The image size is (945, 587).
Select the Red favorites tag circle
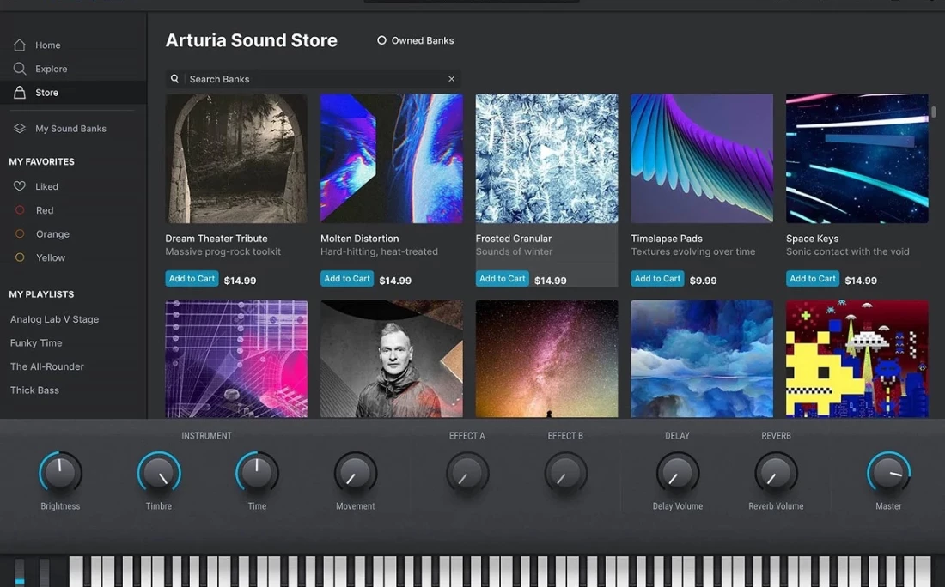click(20, 210)
